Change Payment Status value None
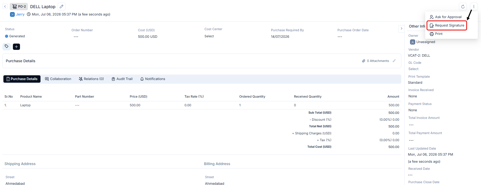The image size is (481, 185). [x=413, y=110]
